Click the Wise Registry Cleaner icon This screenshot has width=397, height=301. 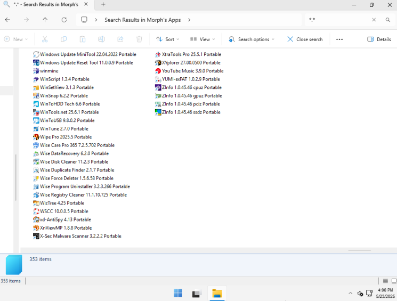tap(36, 195)
